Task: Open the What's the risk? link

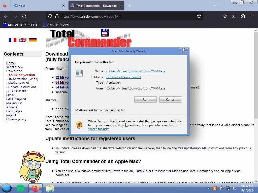Action: [x=99, y=129]
